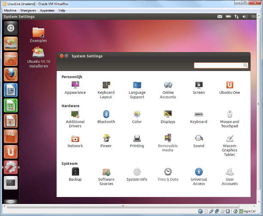Screen dimensions: 263x216
Task: Open Color management settings
Action: click(137, 117)
